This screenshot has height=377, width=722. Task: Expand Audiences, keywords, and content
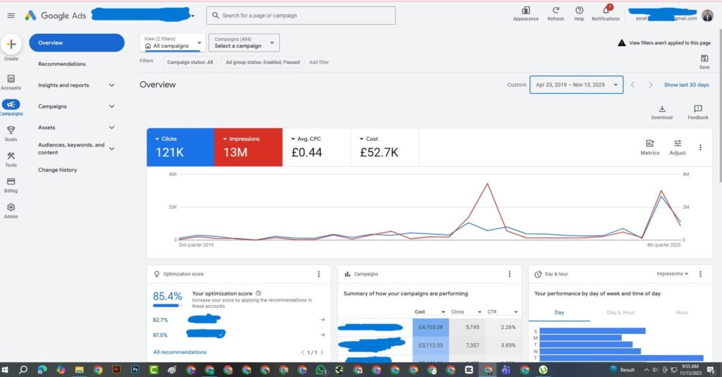111,149
